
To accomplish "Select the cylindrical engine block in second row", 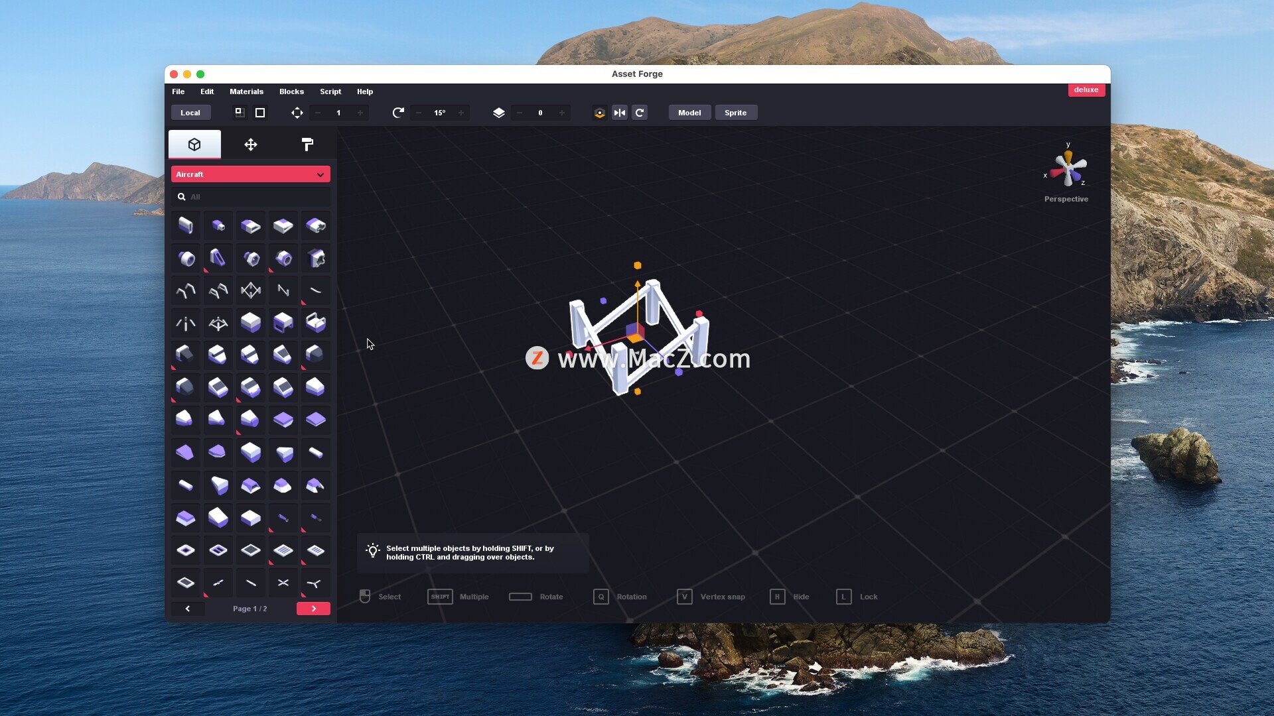I will [x=186, y=258].
